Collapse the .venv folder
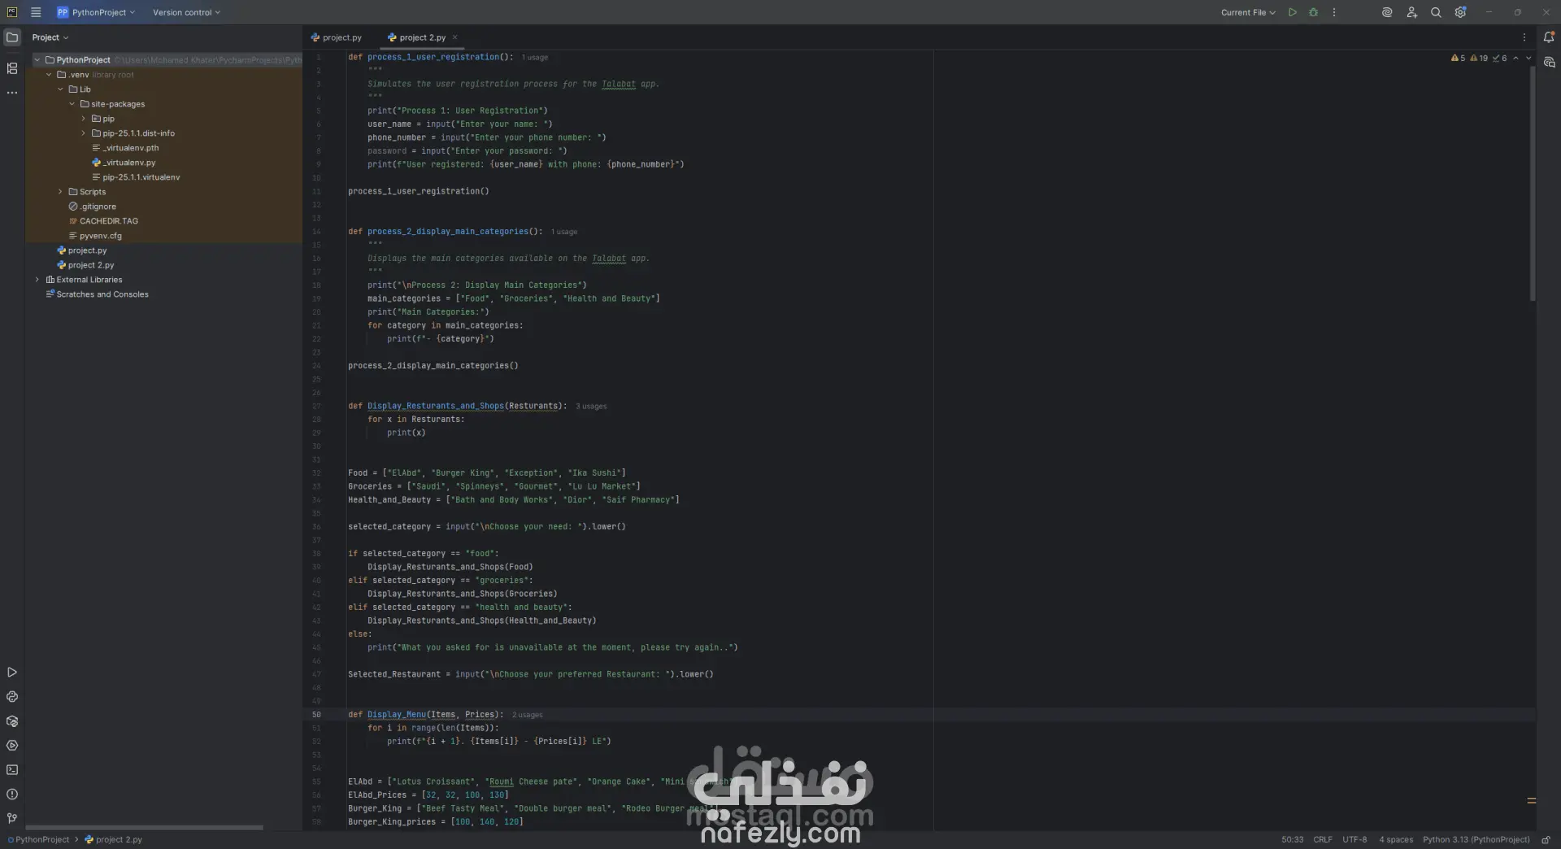The width and height of the screenshot is (1561, 849). [49, 75]
